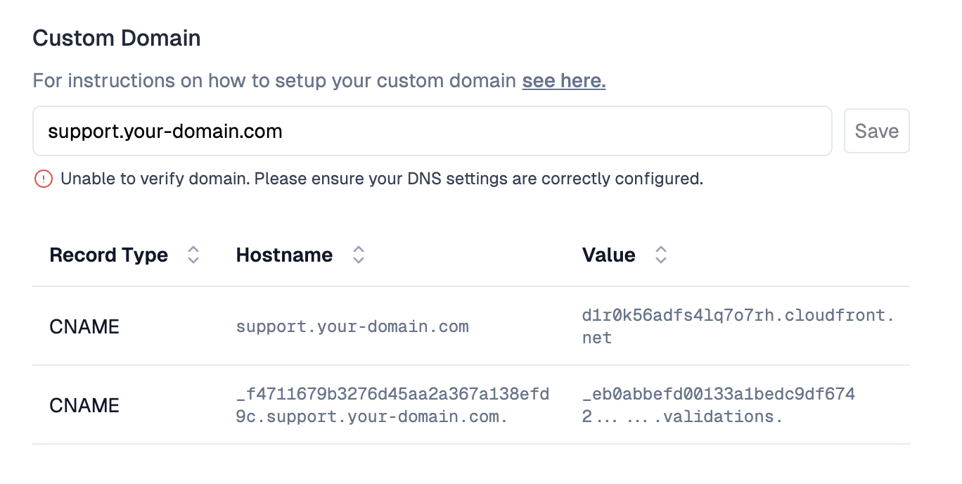Click the Record Type sort arrows icon
The height and width of the screenshot is (484, 962).
click(x=193, y=255)
